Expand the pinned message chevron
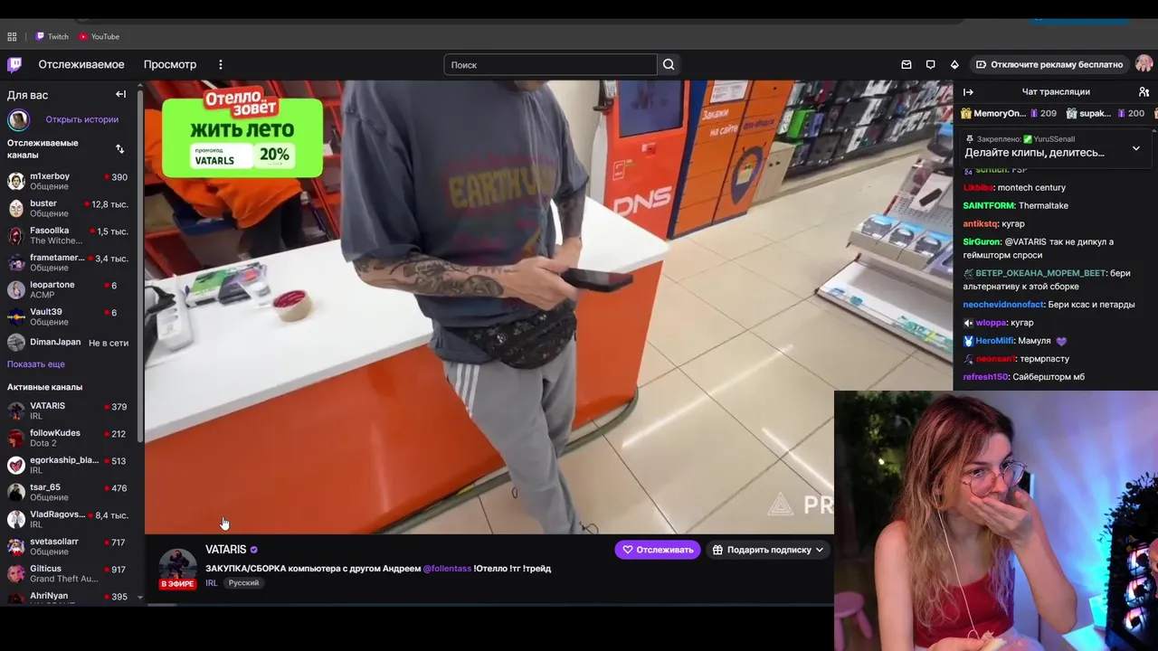This screenshot has width=1158, height=651. point(1136,148)
